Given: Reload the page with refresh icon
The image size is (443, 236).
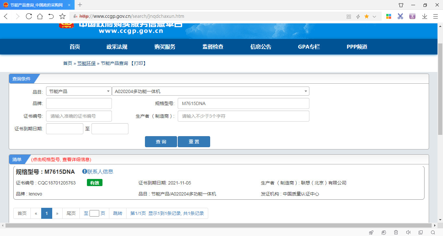Looking at the screenshot, I should [x=29, y=16].
